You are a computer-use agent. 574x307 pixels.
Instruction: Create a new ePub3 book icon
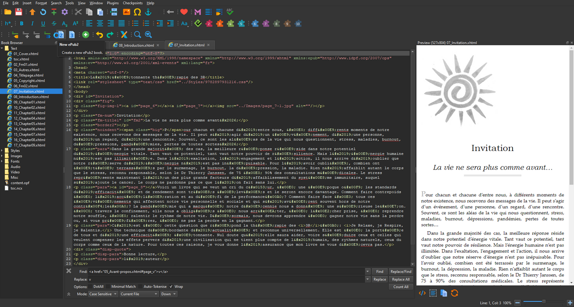tap(72, 35)
